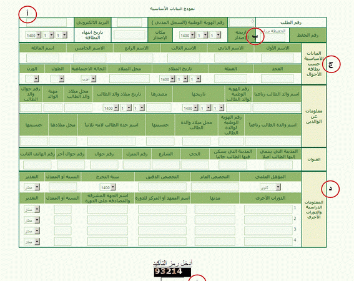The image size is (354, 281).
Task: Click the national ID number input field
Action: click(x=129, y=22)
